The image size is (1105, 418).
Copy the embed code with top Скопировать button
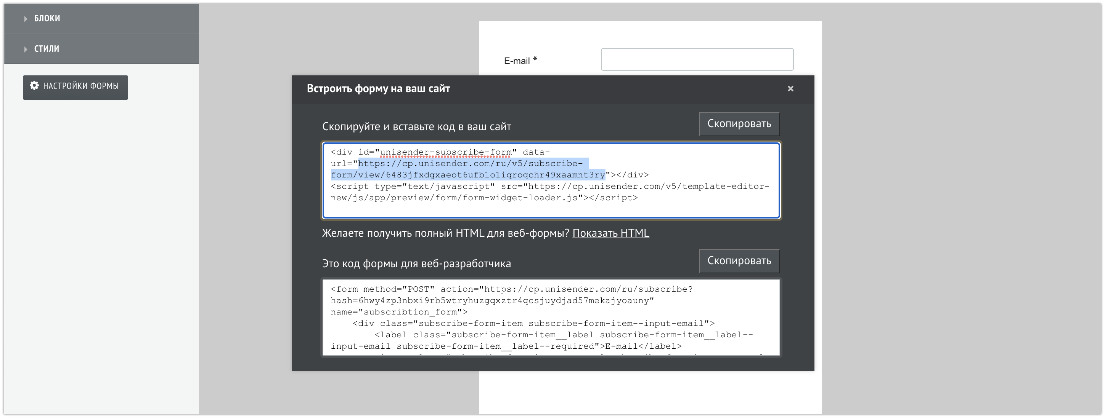(x=739, y=124)
